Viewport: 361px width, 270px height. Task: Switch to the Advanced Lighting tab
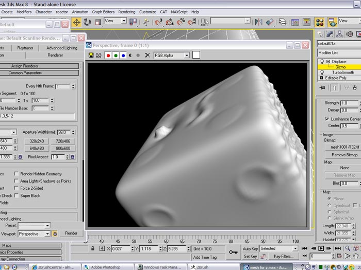coord(62,48)
